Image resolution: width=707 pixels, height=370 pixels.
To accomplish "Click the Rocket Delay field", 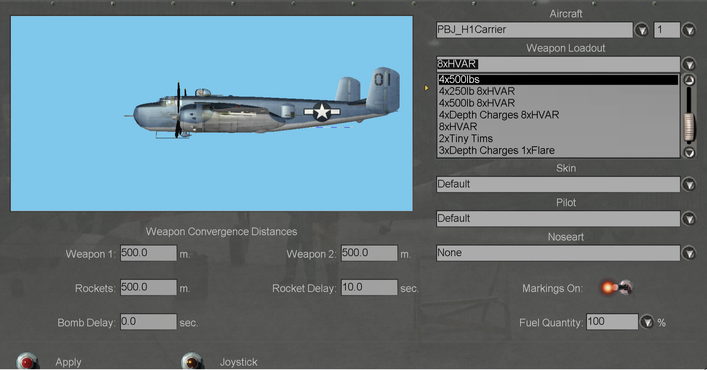I will click(369, 288).
